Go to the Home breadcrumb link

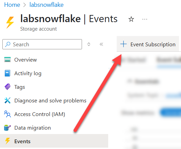(x=12, y=5)
